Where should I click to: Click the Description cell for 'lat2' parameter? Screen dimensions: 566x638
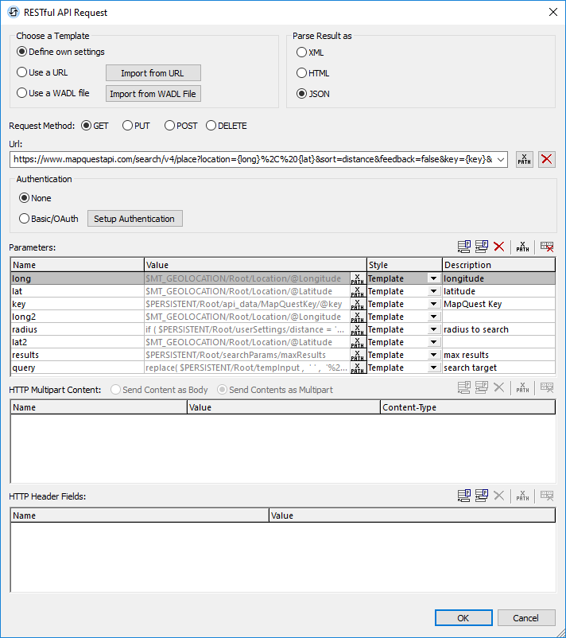click(x=498, y=342)
